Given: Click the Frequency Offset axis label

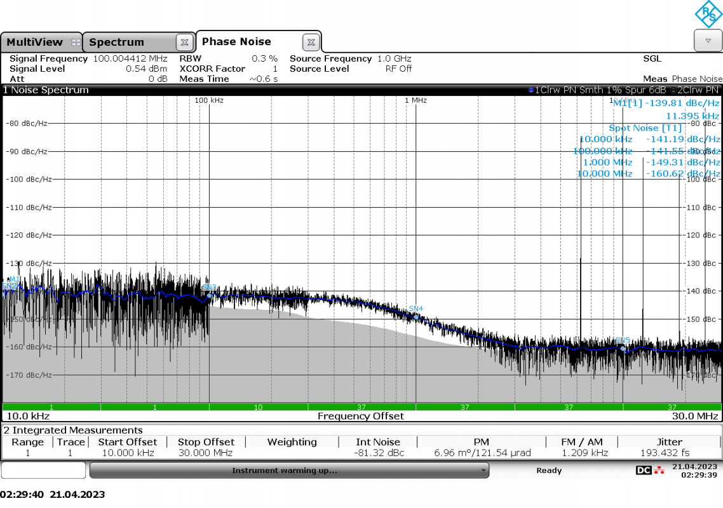Looking at the screenshot, I should pyautogui.click(x=361, y=417).
